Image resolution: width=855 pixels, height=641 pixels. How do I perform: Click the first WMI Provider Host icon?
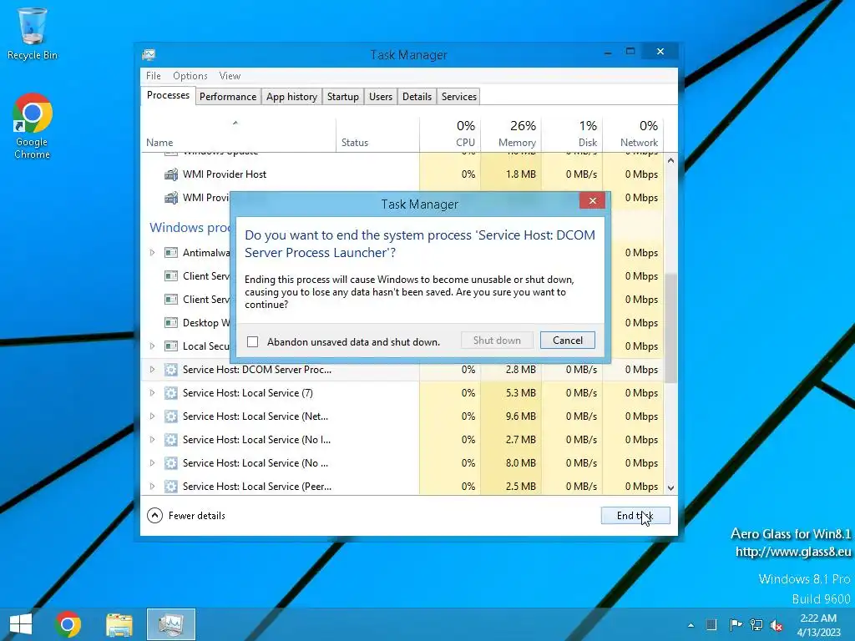pyautogui.click(x=171, y=174)
